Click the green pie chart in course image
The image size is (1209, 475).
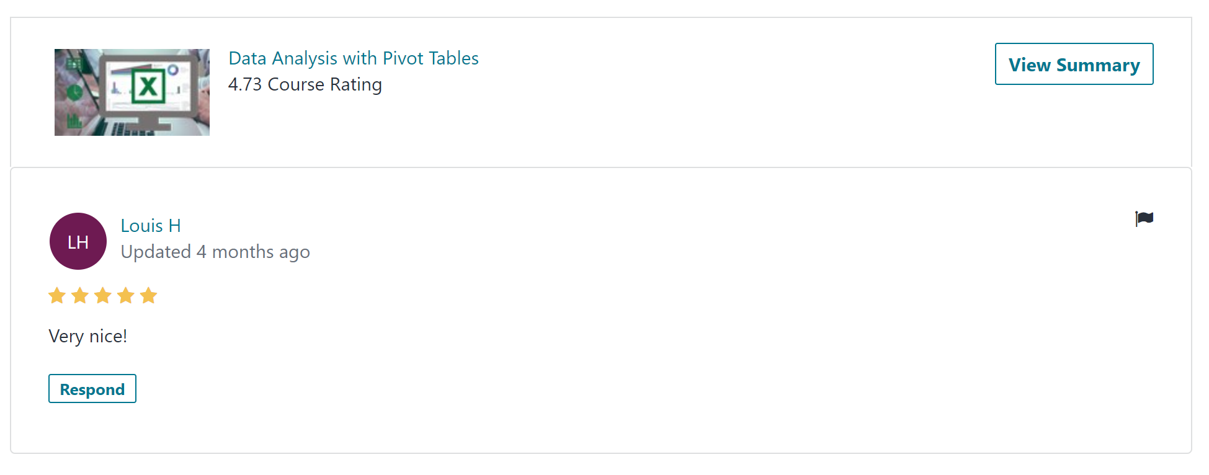point(74,93)
